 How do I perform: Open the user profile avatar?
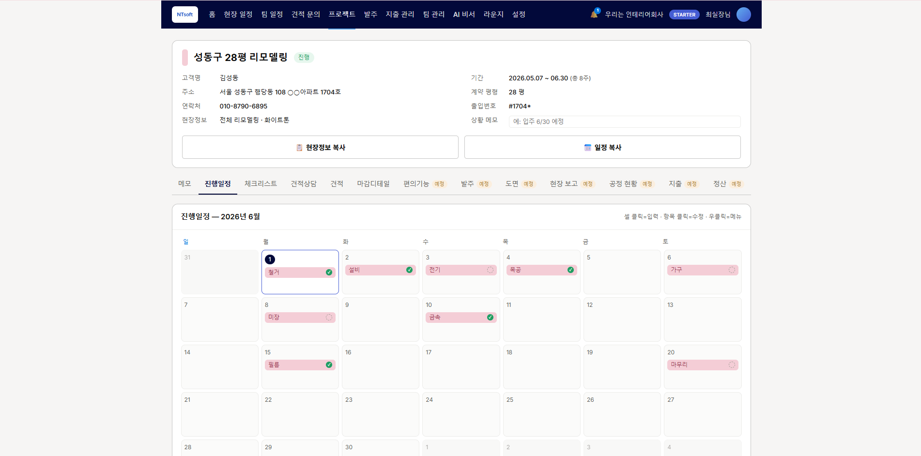(x=743, y=15)
